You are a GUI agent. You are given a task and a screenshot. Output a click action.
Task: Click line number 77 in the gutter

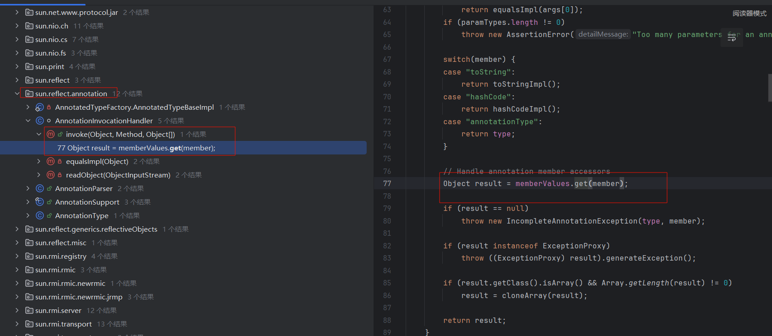click(x=387, y=183)
